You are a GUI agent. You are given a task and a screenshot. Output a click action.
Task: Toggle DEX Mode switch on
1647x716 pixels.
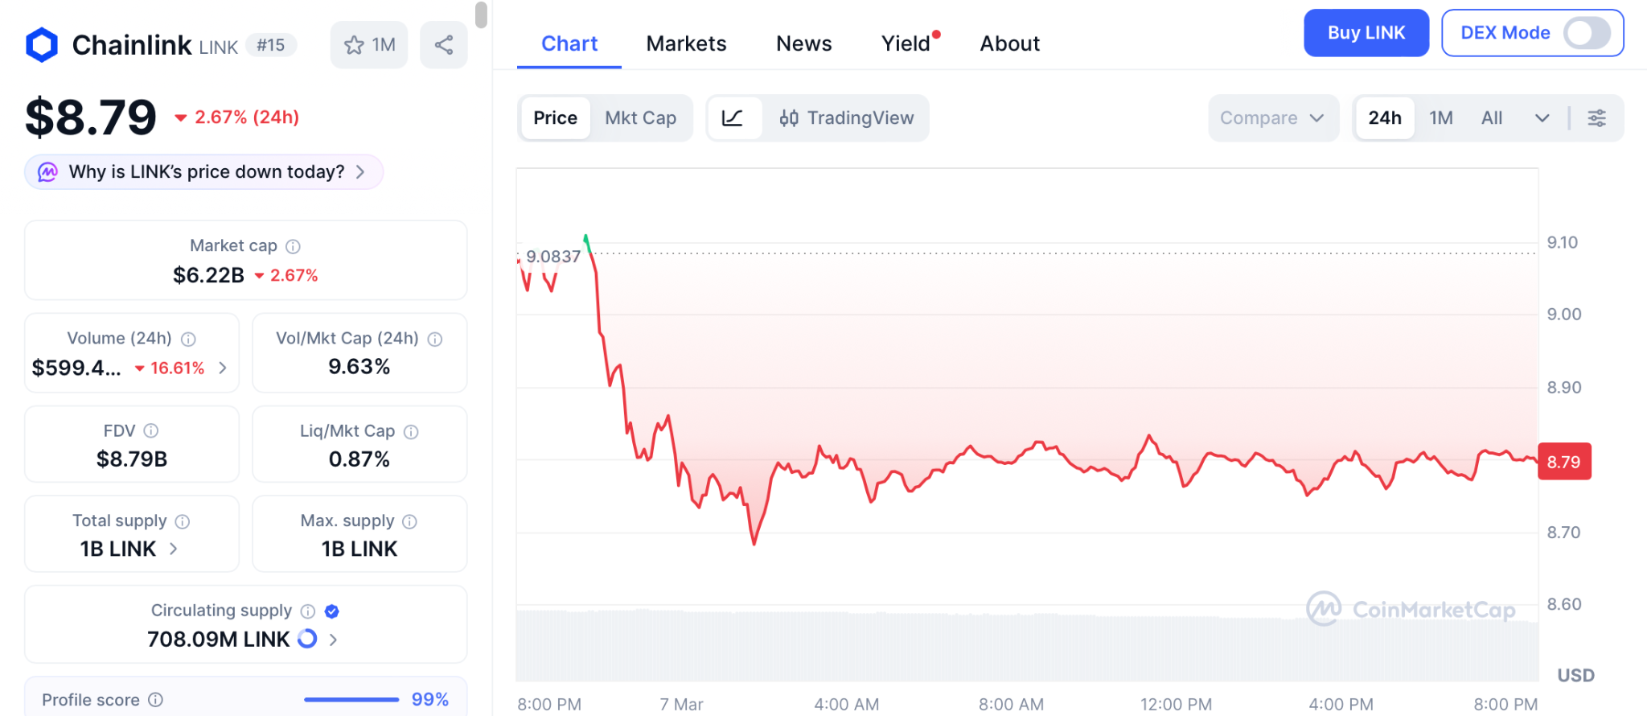pos(1586,33)
